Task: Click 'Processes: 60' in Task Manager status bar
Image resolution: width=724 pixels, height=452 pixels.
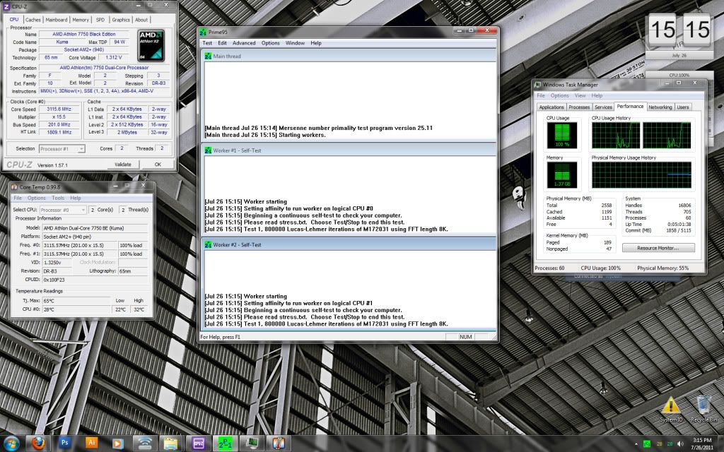Action: coord(549,268)
